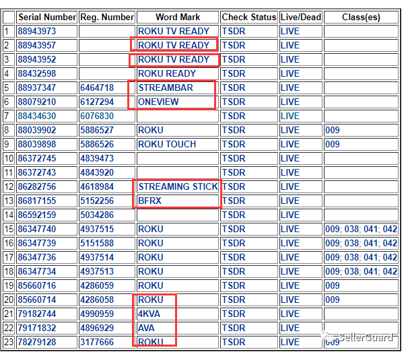
Task: Click serial number 86592159
Action: pyautogui.click(x=37, y=215)
